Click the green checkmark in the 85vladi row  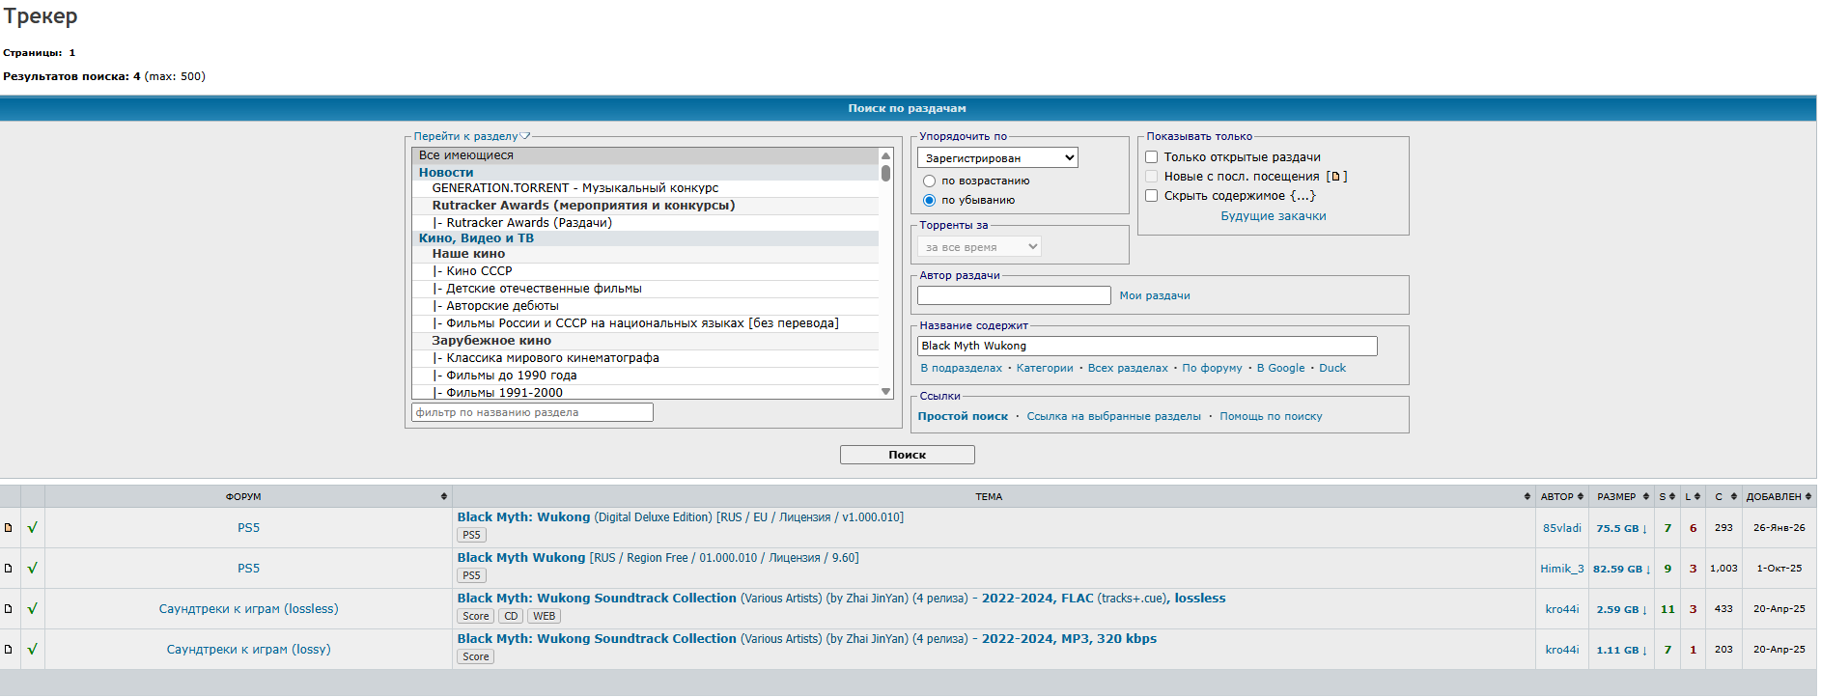pyautogui.click(x=32, y=528)
